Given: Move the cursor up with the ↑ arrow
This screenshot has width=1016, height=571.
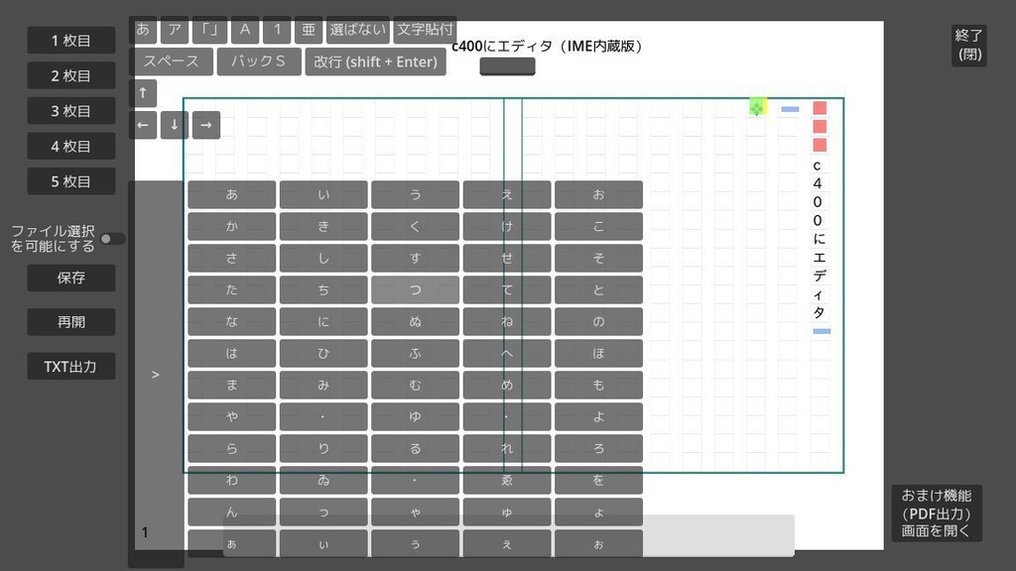Looking at the screenshot, I should tap(143, 92).
